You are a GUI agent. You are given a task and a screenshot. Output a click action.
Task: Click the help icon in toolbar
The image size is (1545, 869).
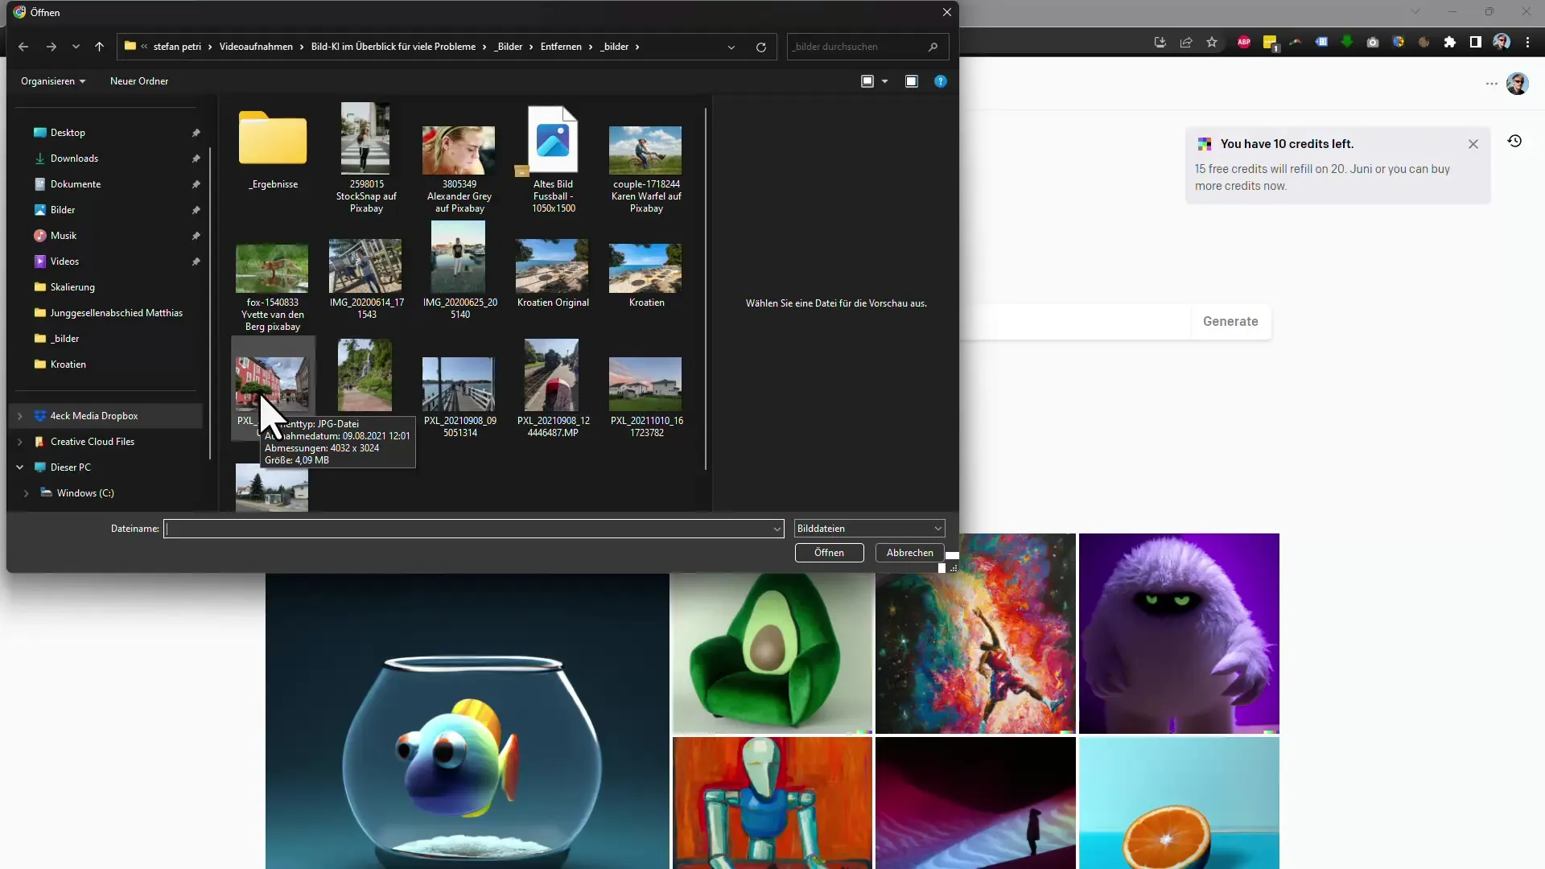point(940,80)
